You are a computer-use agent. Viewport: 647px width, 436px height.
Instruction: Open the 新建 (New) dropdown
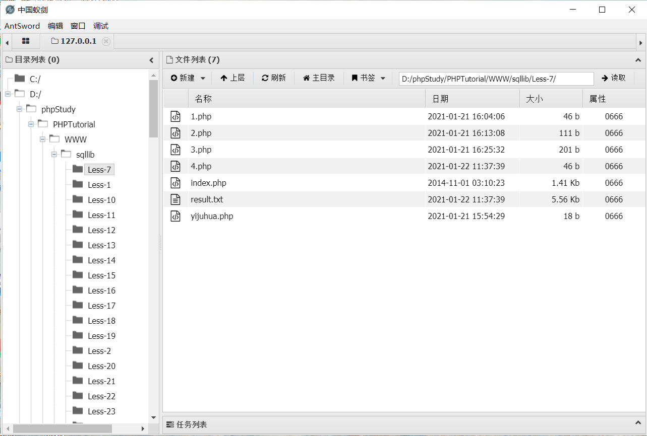188,78
